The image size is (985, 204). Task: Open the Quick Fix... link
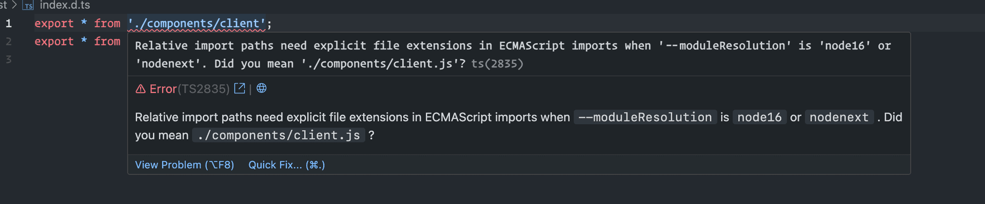(287, 165)
